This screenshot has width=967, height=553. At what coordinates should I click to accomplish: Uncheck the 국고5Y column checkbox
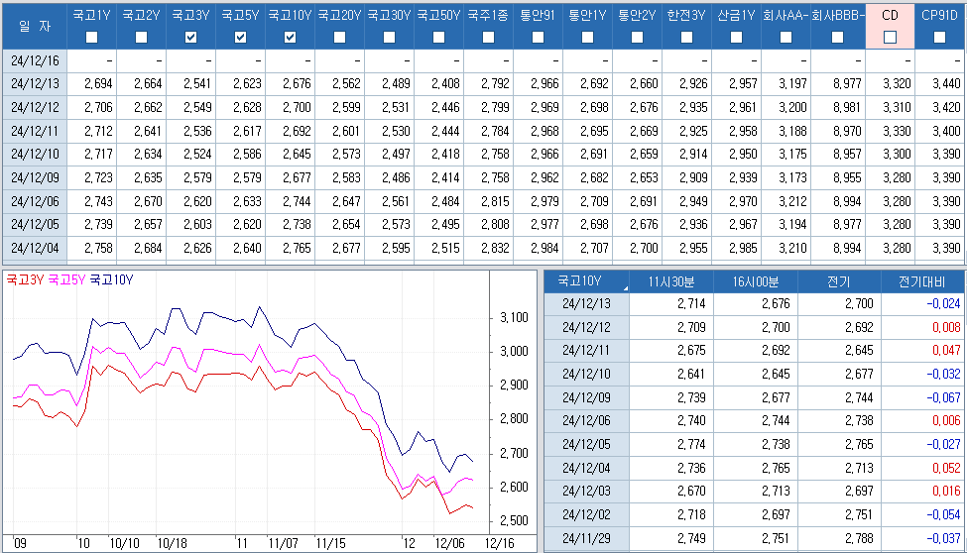(240, 37)
